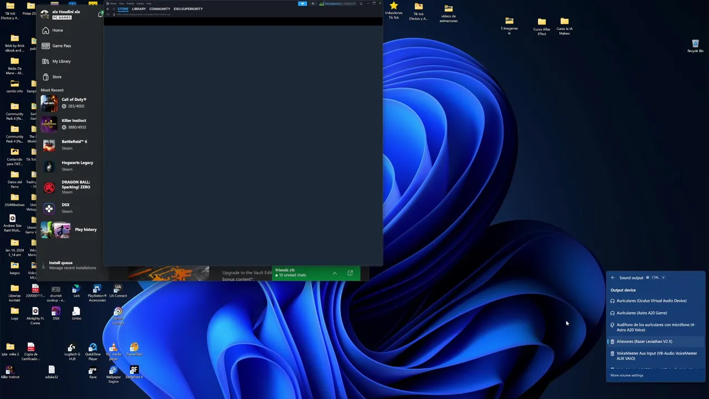This screenshot has height=399, width=709.
Task: Go back from Sound output panel
Action: point(613,278)
